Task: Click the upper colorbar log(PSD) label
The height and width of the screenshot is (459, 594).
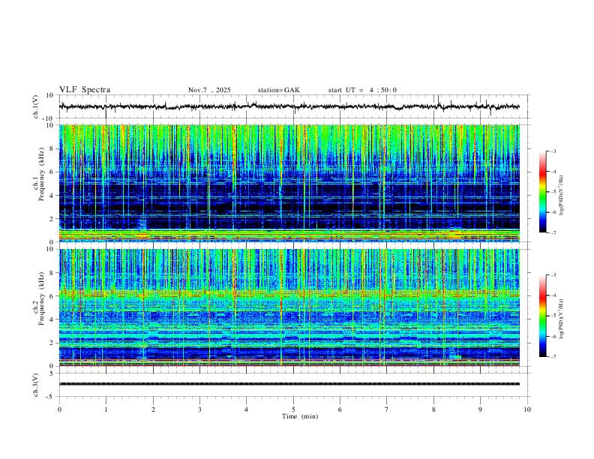Action: coord(562,195)
